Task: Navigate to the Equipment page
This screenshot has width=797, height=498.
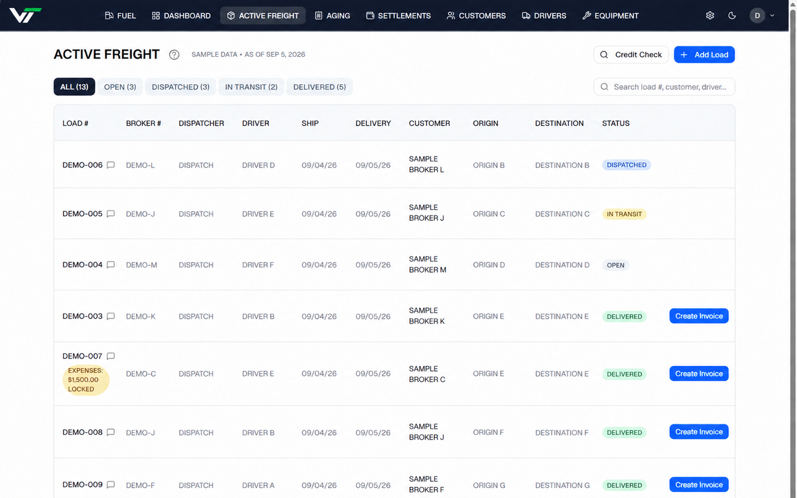Action: point(610,16)
